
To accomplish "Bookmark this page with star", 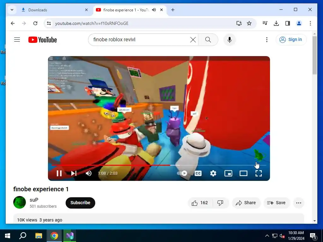I will pos(249,23).
